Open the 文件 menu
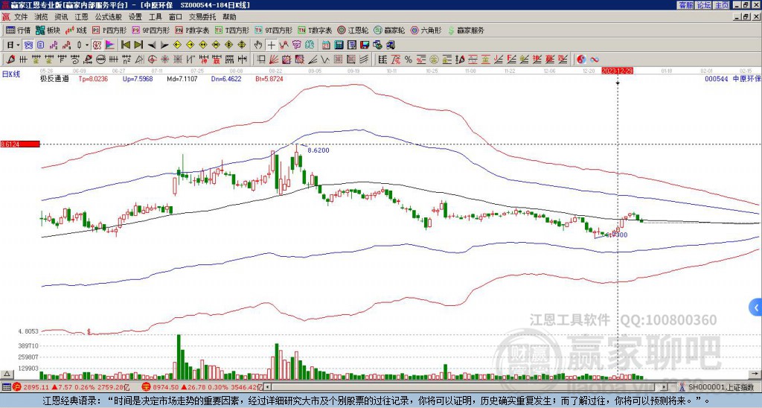Viewport: 762px width, 408px height. 21,17
